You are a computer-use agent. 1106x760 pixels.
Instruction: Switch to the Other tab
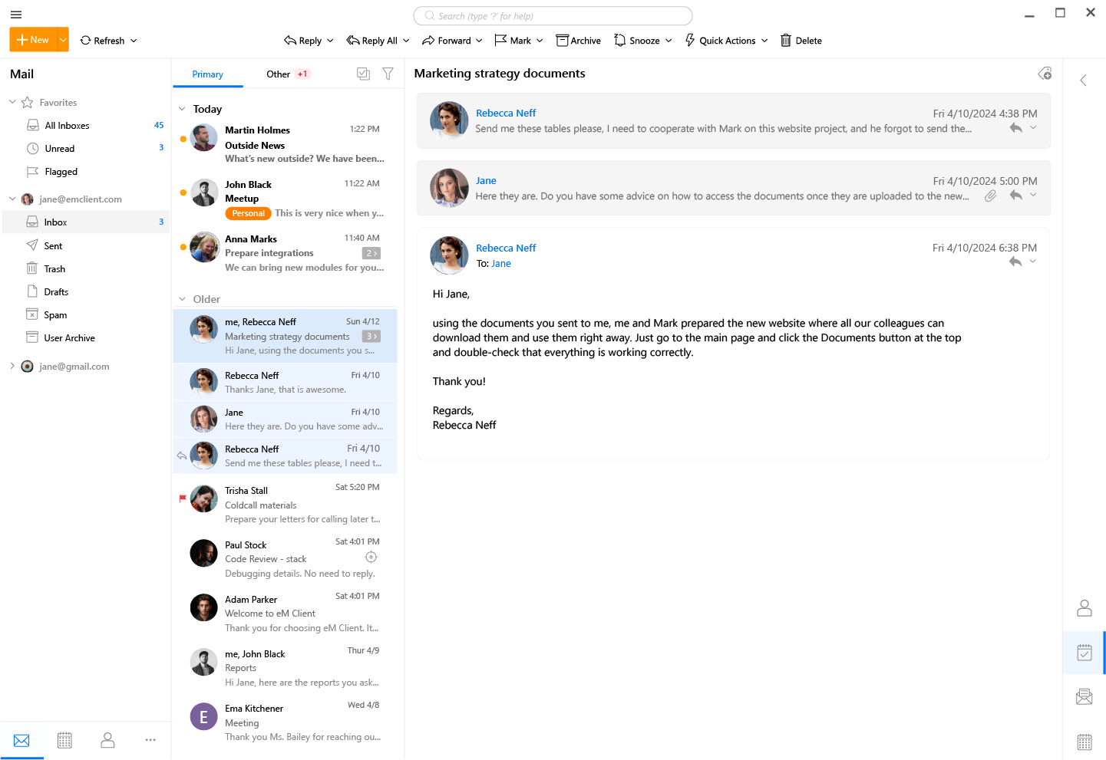[x=278, y=74]
